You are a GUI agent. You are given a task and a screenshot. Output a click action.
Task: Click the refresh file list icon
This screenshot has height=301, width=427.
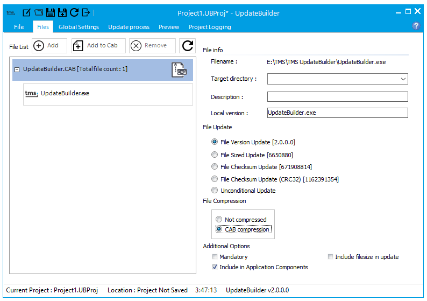point(187,46)
